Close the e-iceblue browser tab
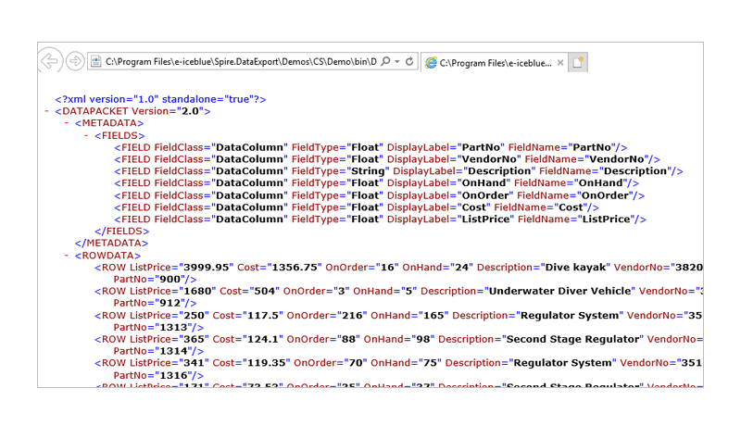This screenshot has height=426, width=741. (x=559, y=63)
